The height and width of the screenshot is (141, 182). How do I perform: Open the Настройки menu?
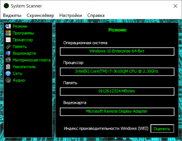(71, 15)
